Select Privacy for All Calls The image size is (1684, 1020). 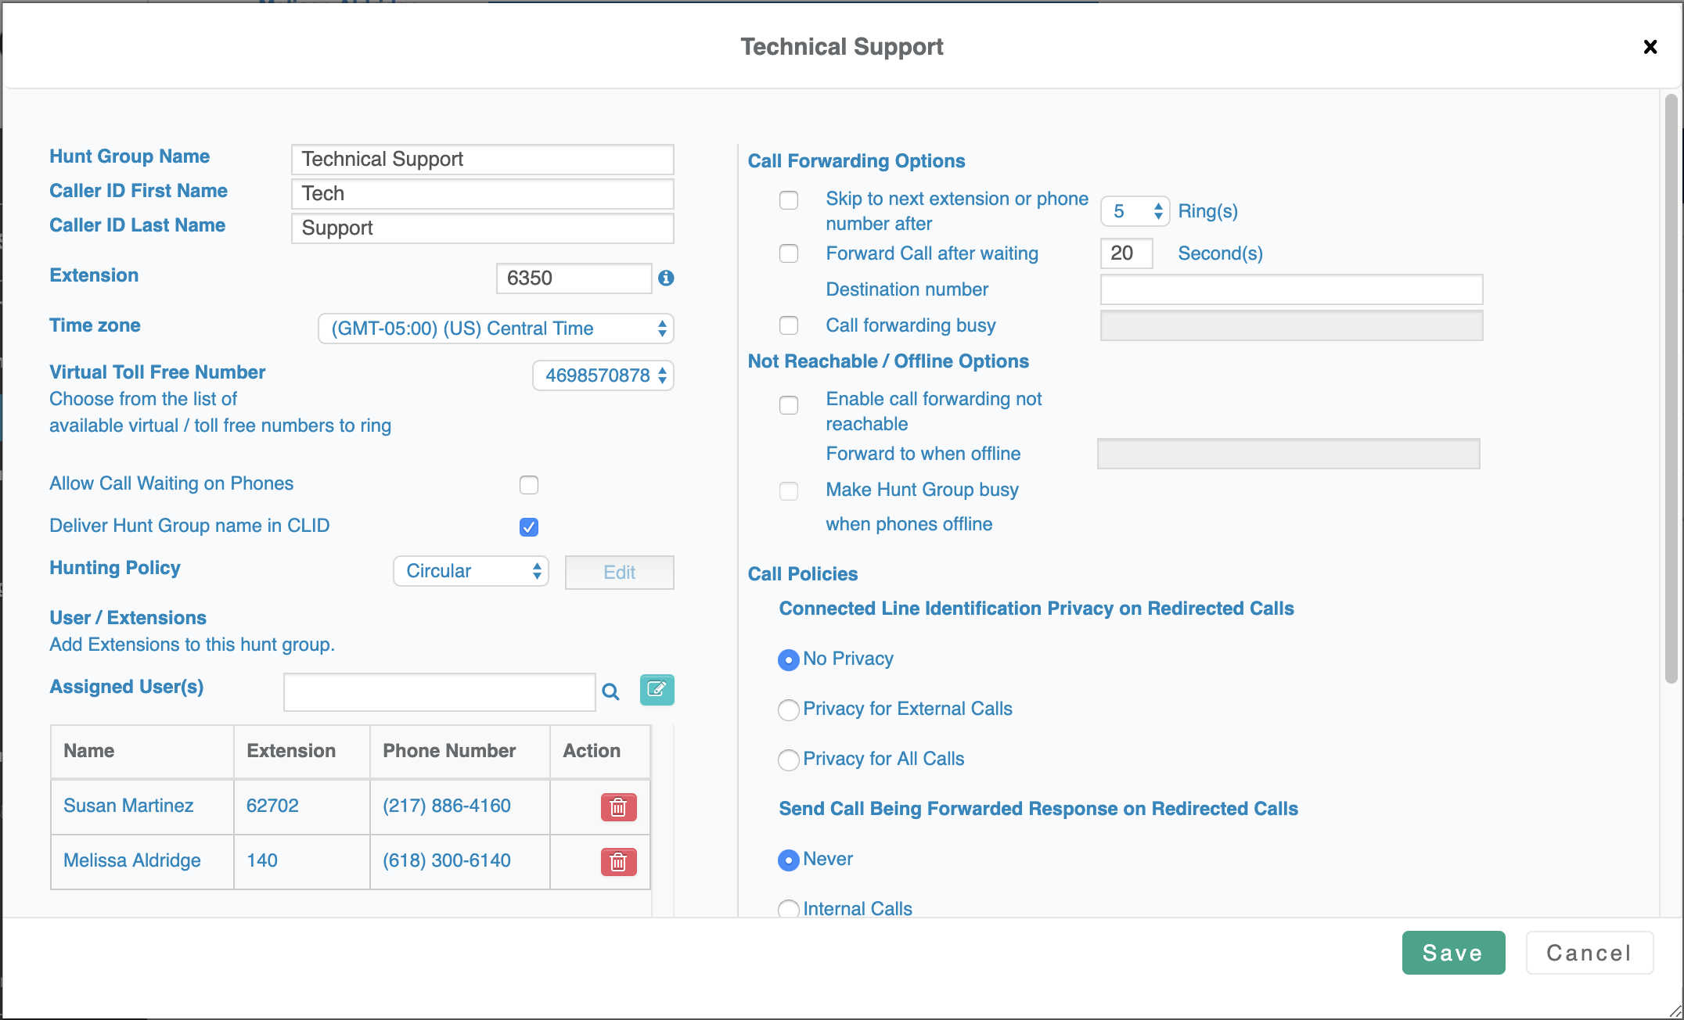point(789,760)
